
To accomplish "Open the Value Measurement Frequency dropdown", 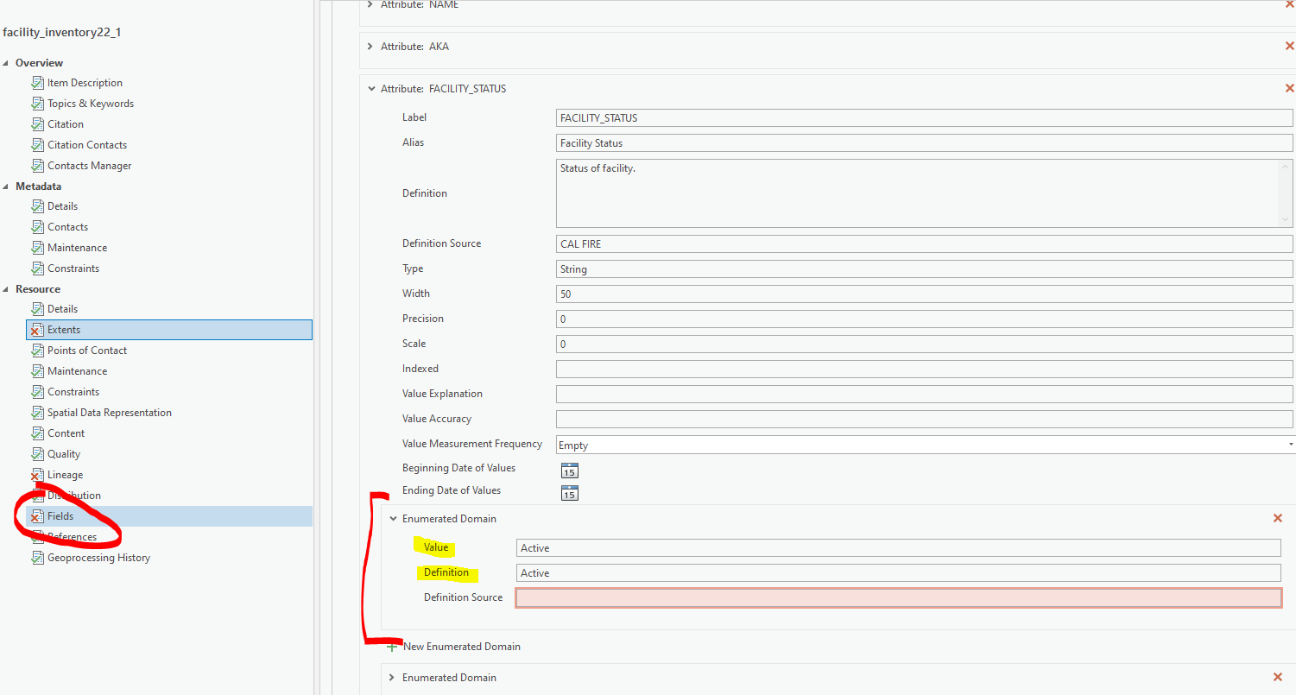I will (1287, 444).
